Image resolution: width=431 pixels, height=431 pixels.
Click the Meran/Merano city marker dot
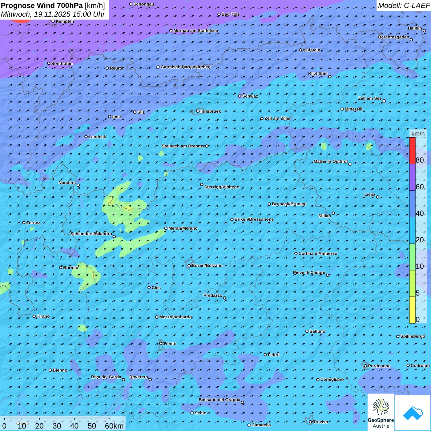[x=166, y=228]
